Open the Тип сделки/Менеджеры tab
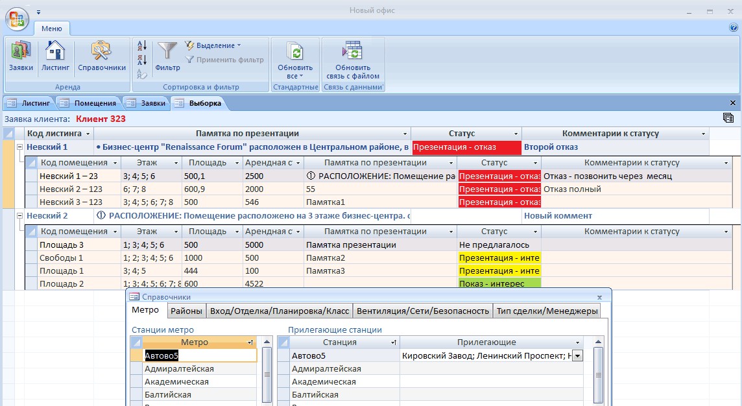This screenshot has height=406, width=742. tap(547, 311)
